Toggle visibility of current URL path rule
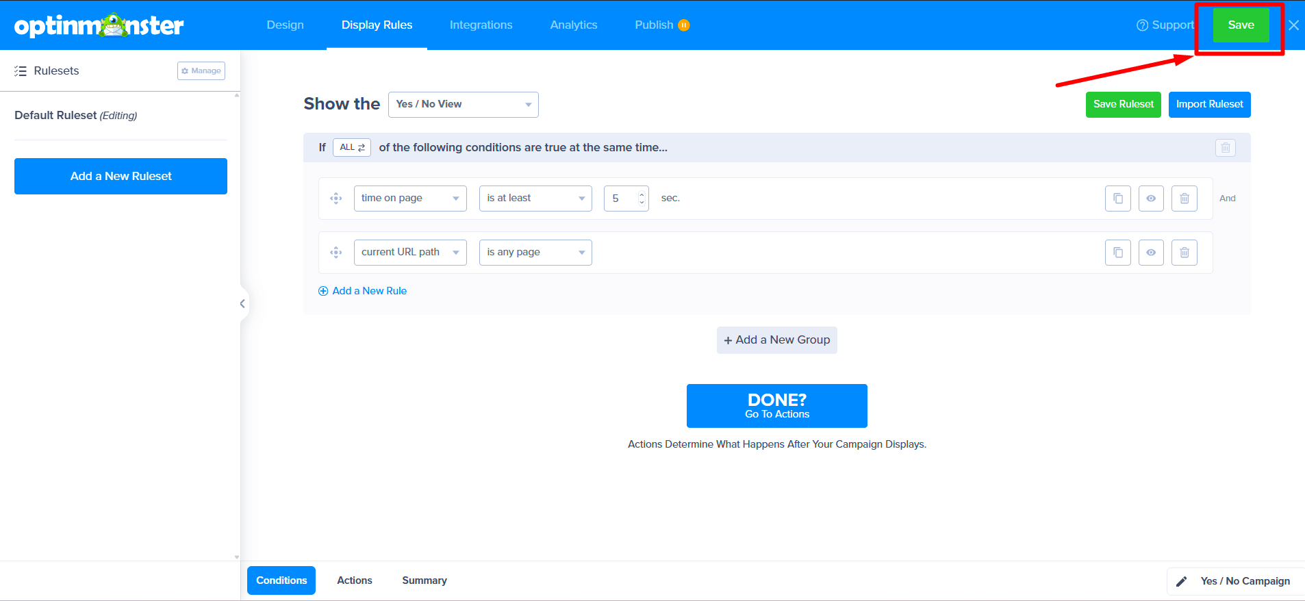1305x601 pixels. 1151,253
